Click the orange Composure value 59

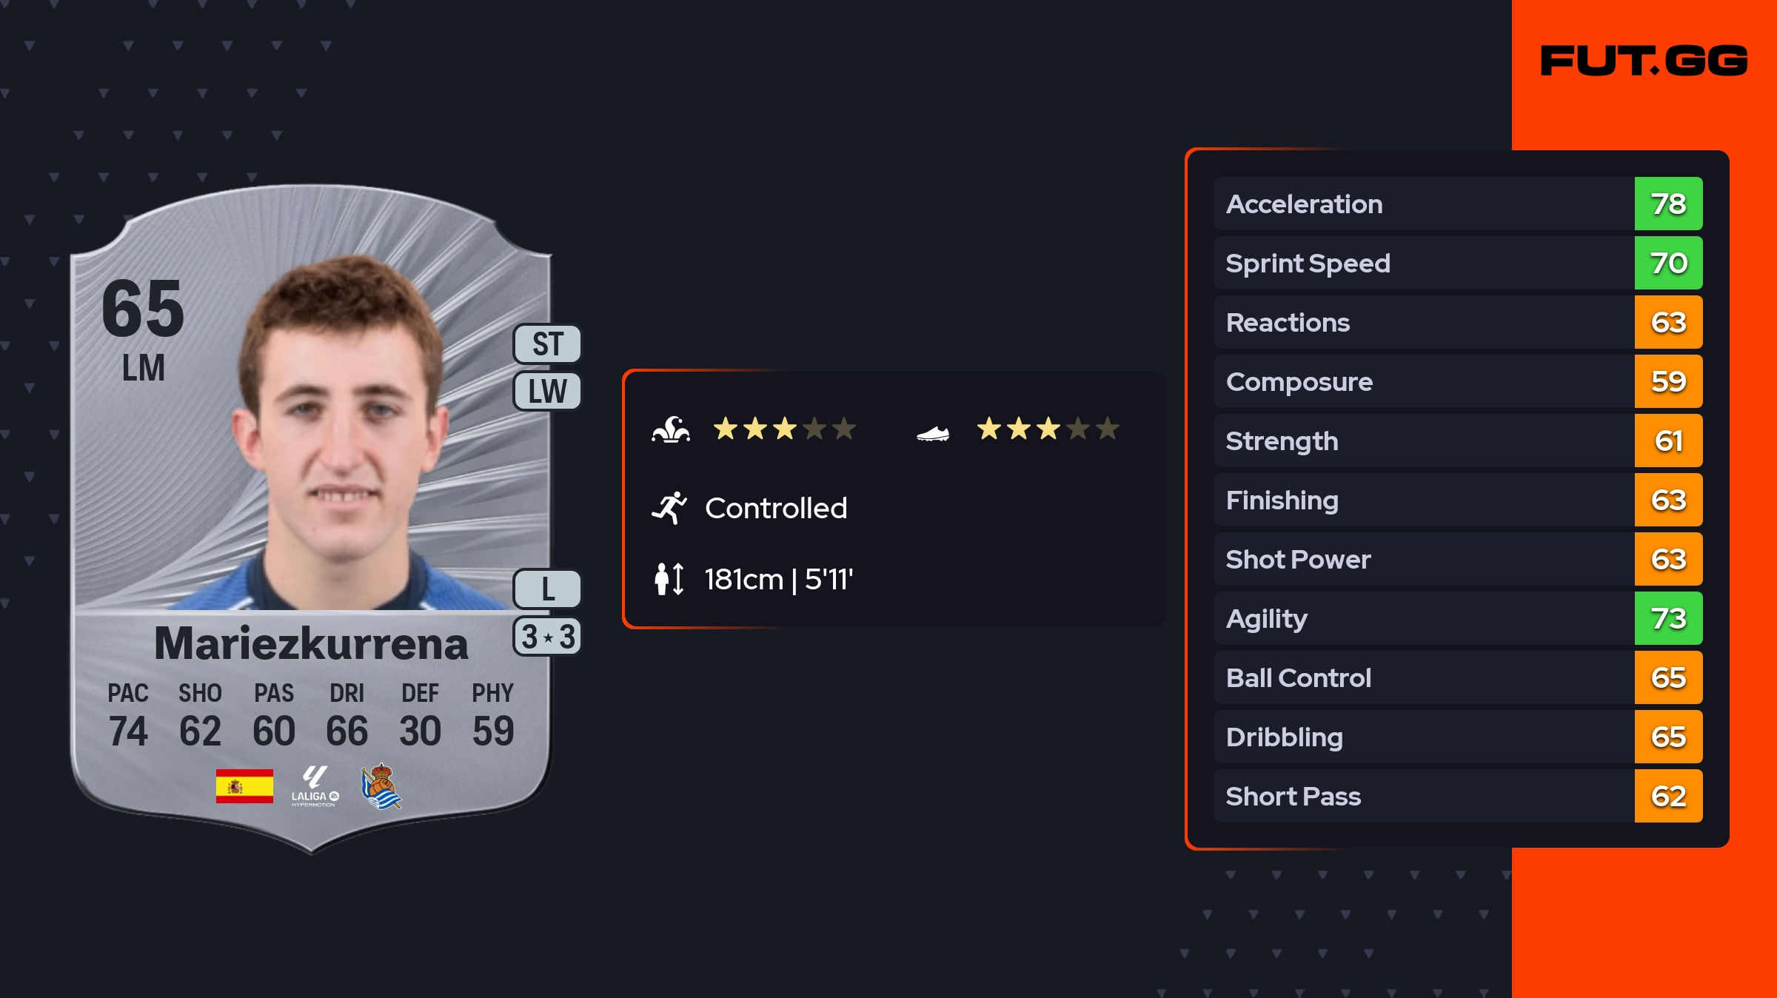coord(1668,381)
